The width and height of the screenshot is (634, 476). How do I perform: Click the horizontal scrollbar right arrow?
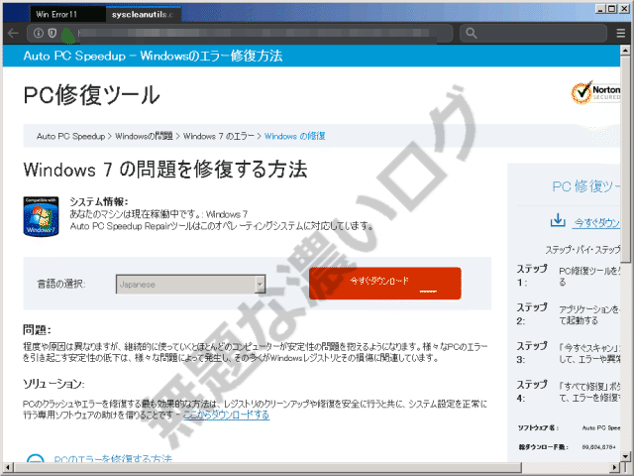coord(615,467)
